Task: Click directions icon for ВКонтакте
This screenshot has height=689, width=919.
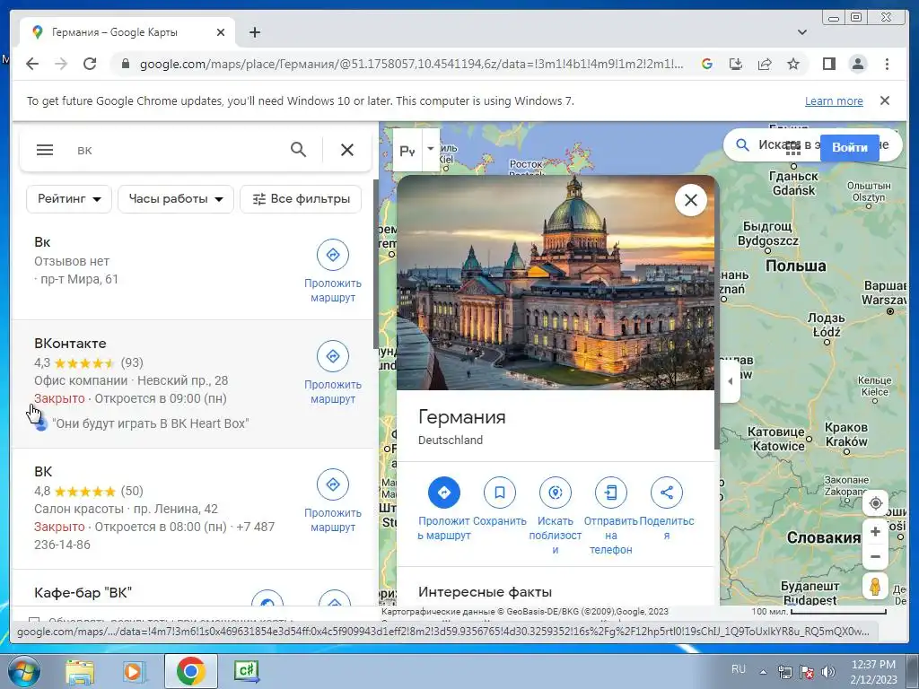Action: coord(333,356)
